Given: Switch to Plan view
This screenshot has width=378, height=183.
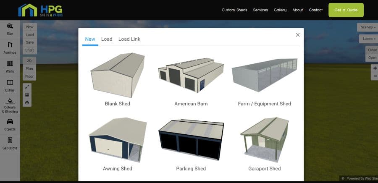Looking at the screenshot, I should tap(29, 69).
